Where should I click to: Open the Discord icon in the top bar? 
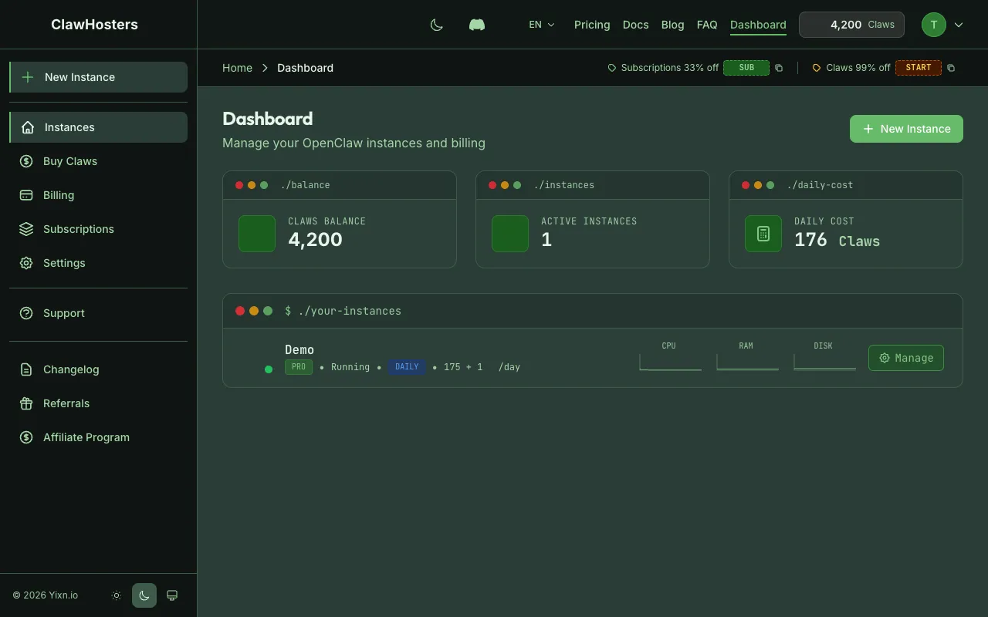point(476,24)
